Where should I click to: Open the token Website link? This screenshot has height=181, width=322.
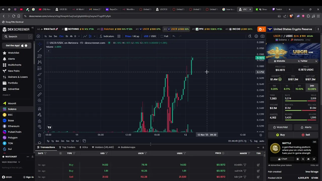point(279,61)
